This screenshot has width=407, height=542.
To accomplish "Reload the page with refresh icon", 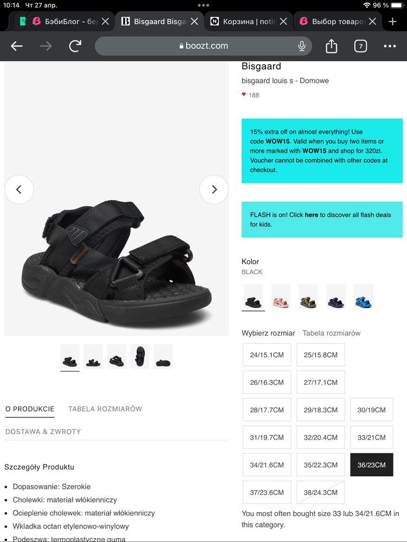I will point(75,46).
